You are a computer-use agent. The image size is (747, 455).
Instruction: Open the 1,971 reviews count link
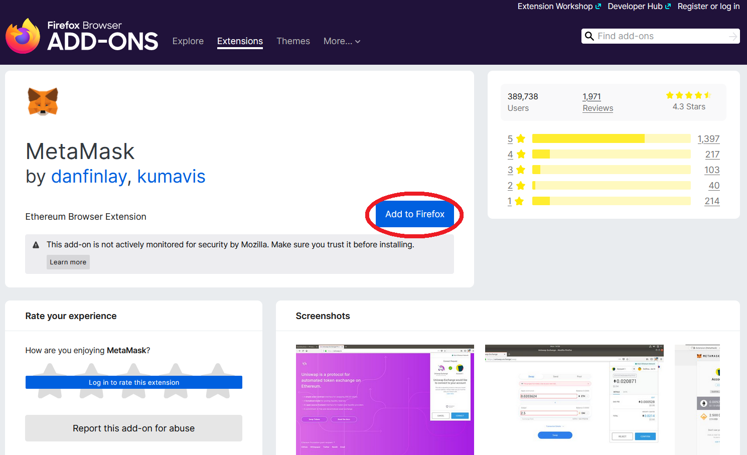click(591, 96)
